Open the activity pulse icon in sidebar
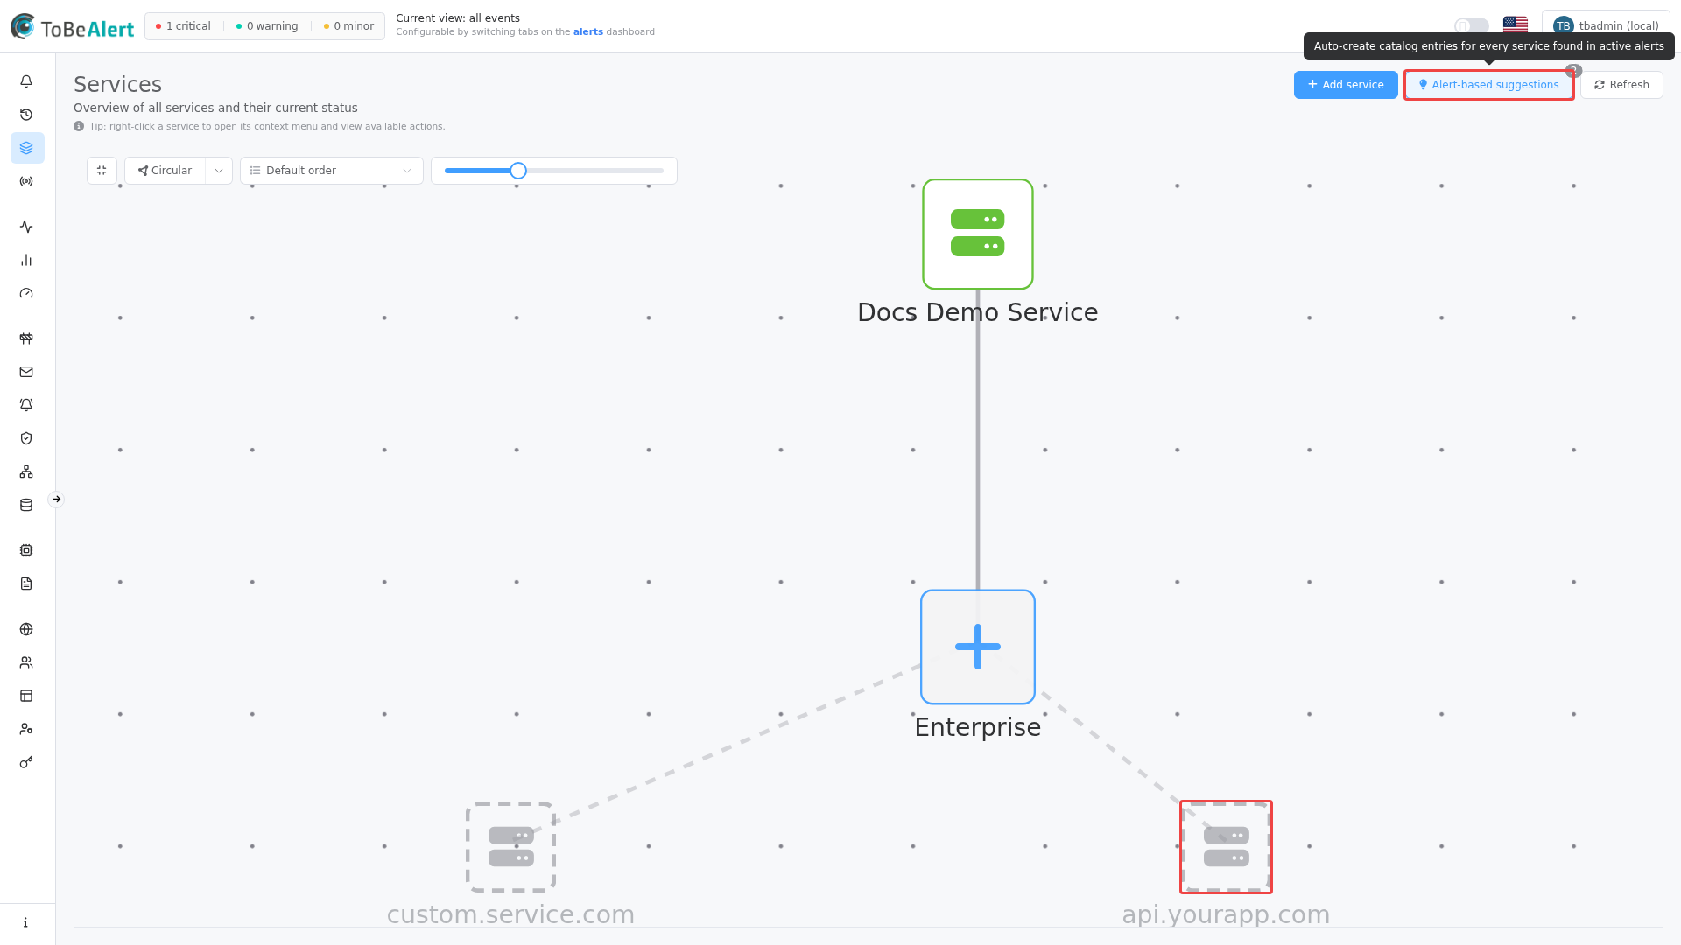Image resolution: width=1681 pixels, height=945 pixels. tap(26, 227)
